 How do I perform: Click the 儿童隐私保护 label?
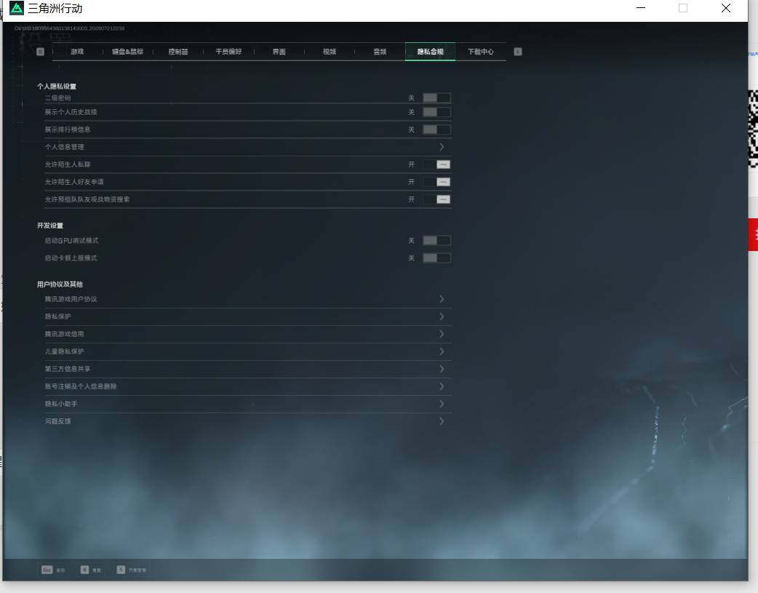[64, 351]
